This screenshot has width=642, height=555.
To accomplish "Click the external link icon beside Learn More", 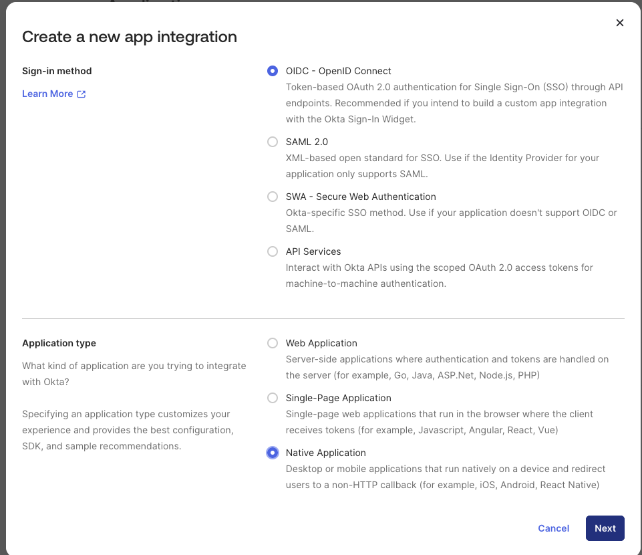I will pos(82,94).
